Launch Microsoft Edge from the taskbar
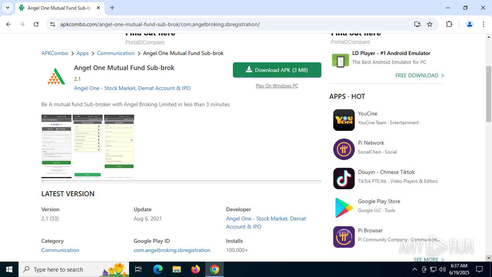The width and height of the screenshot is (492, 277). pyautogui.click(x=158, y=269)
